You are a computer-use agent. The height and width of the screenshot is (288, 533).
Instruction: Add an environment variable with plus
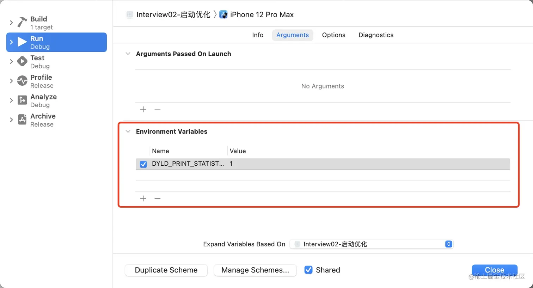click(x=143, y=198)
